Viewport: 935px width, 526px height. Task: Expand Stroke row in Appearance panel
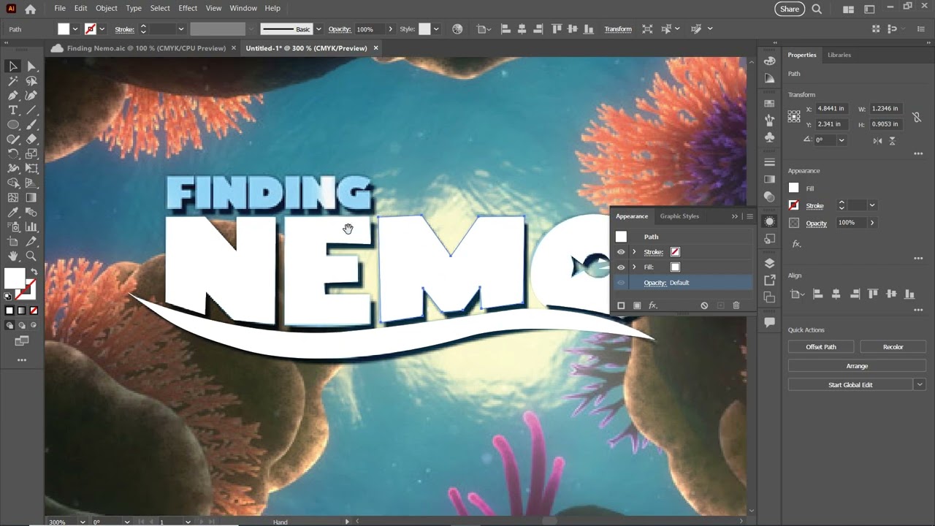coord(634,252)
